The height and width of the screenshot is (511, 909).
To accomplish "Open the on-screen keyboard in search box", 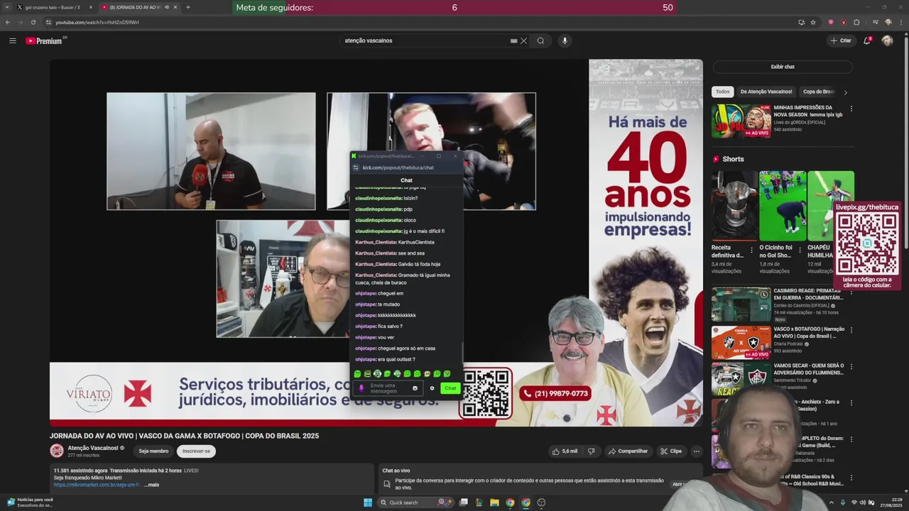I will point(513,40).
